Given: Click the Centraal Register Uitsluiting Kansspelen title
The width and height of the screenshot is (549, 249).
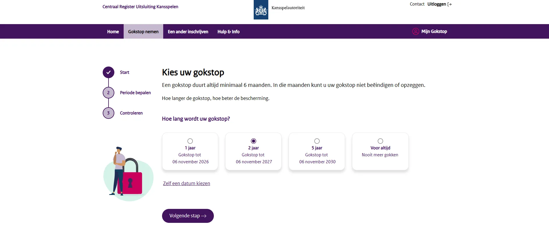Looking at the screenshot, I should pos(140,6).
